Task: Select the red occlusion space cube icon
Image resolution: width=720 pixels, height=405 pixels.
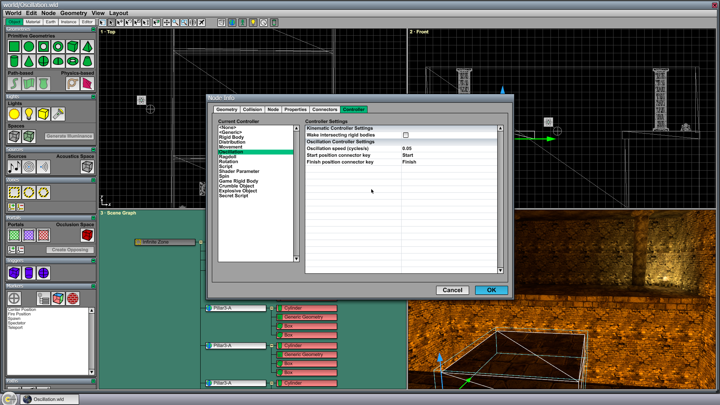Action: (x=87, y=235)
